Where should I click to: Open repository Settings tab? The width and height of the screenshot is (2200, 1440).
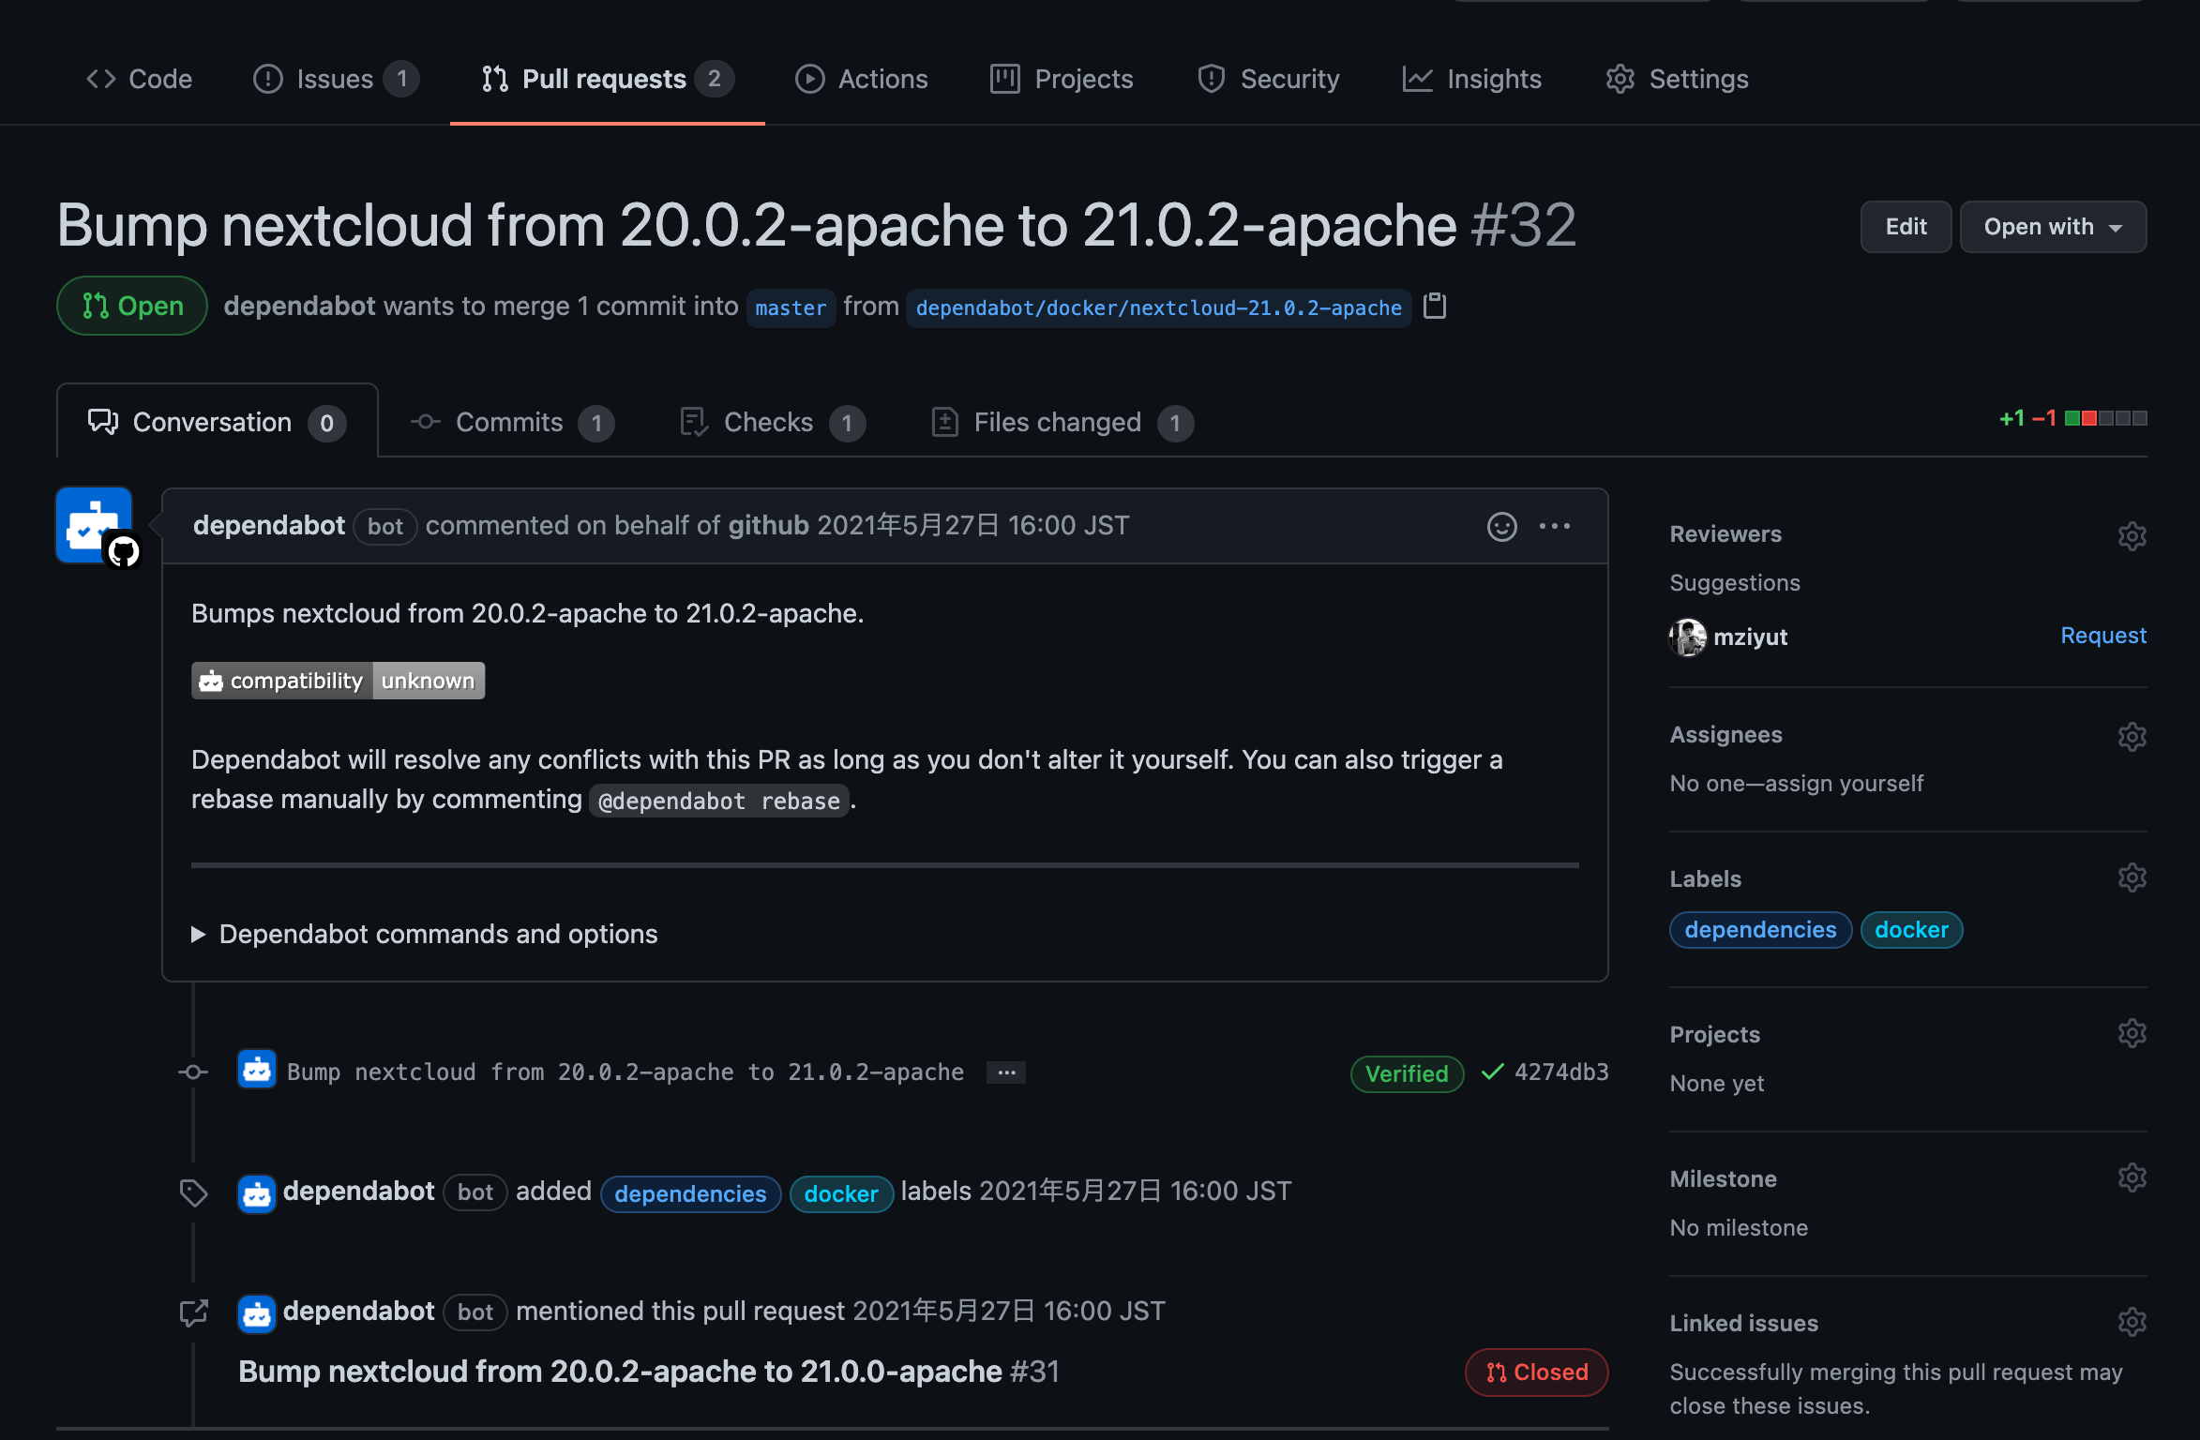[x=1677, y=79]
